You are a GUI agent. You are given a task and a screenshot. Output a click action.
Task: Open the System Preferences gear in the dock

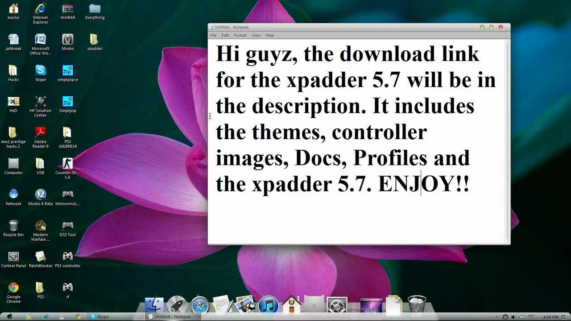tap(337, 305)
